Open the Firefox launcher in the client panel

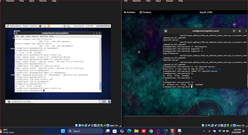tap(40, 26)
